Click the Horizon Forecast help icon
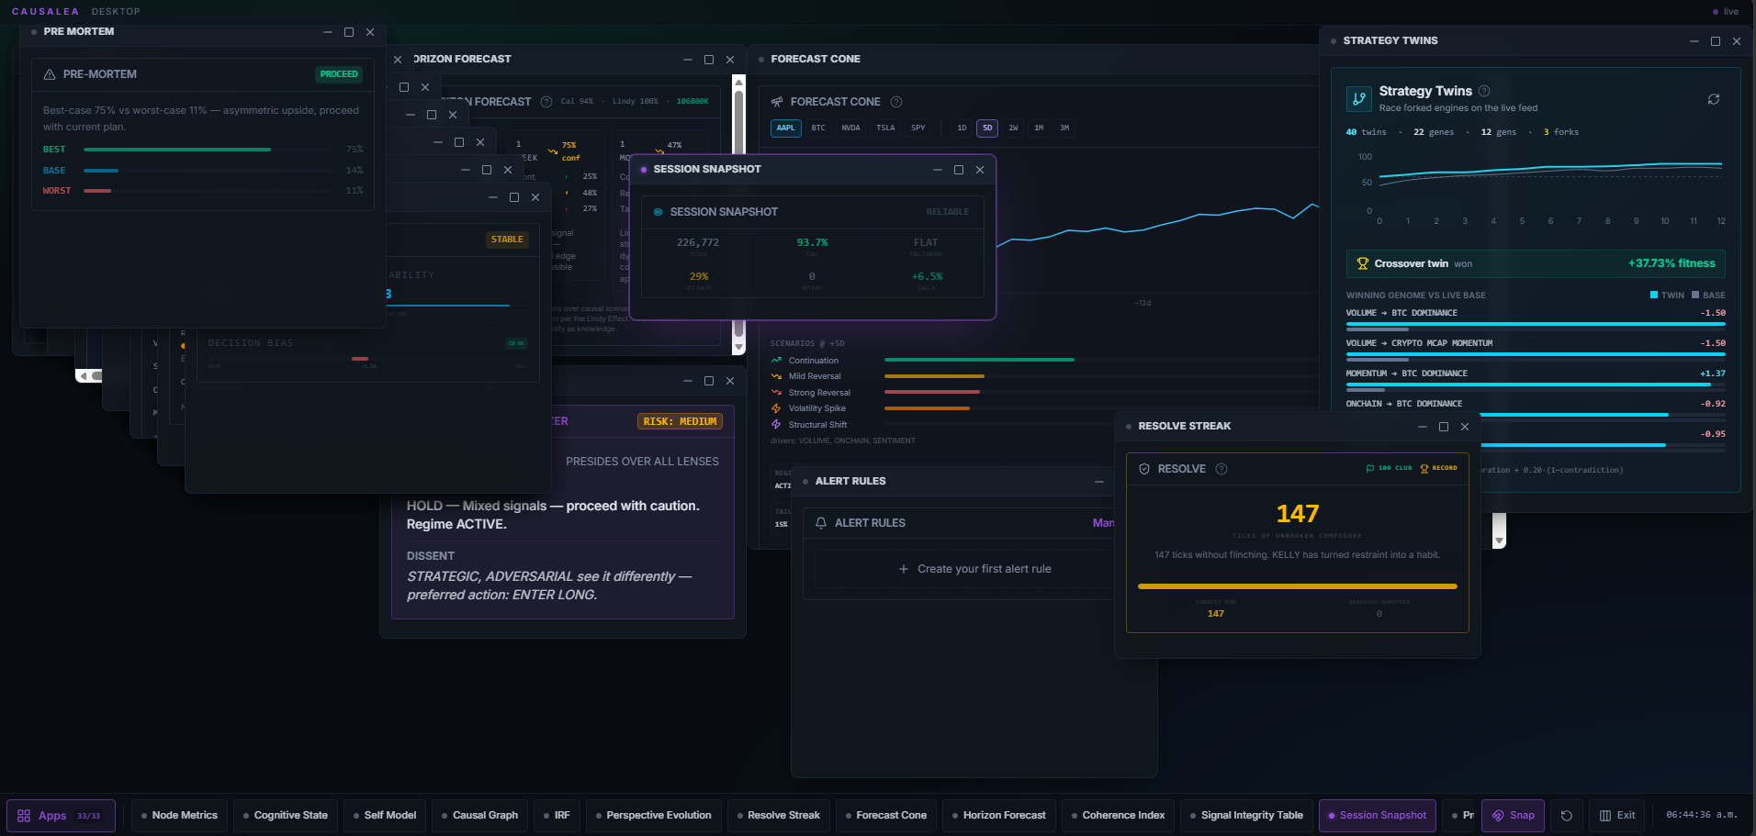Viewport: 1756px width, 836px height. (x=546, y=102)
